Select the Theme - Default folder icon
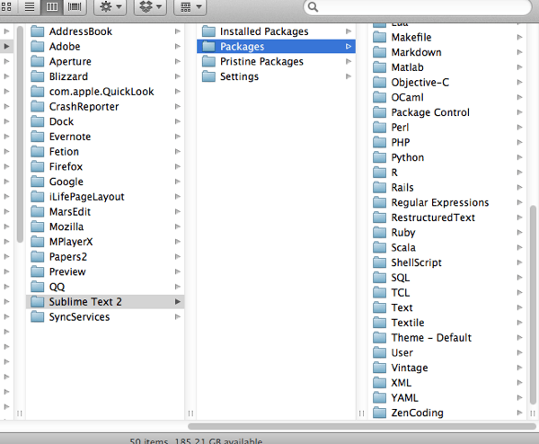The width and height of the screenshot is (539, 444). pos(379,337)
